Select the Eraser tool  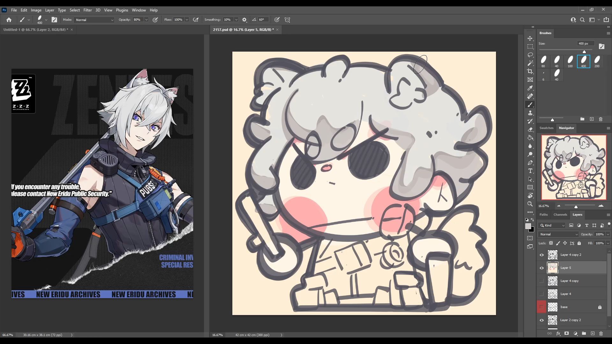tap(530, 130)
